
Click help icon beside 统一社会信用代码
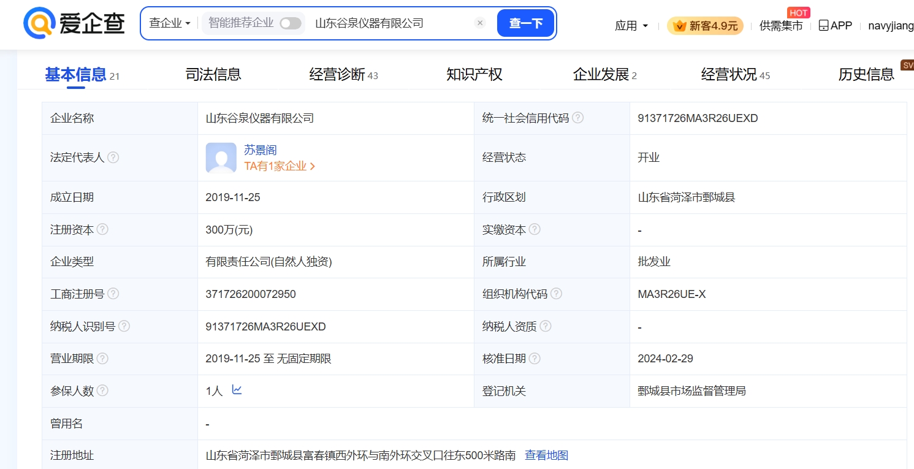[x=577, y=118]
